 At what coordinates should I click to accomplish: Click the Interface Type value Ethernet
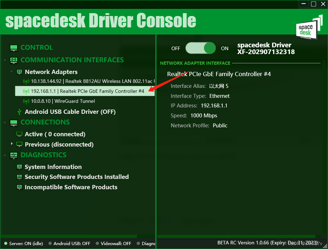(x=219, y=96)
